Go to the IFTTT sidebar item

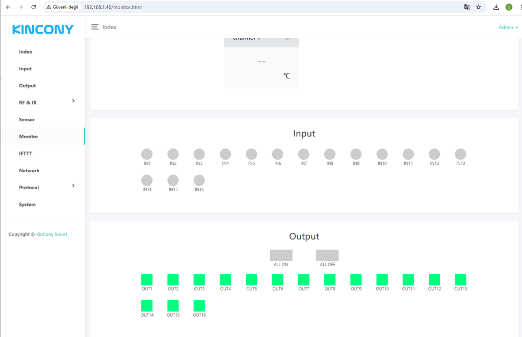point(25,153)
